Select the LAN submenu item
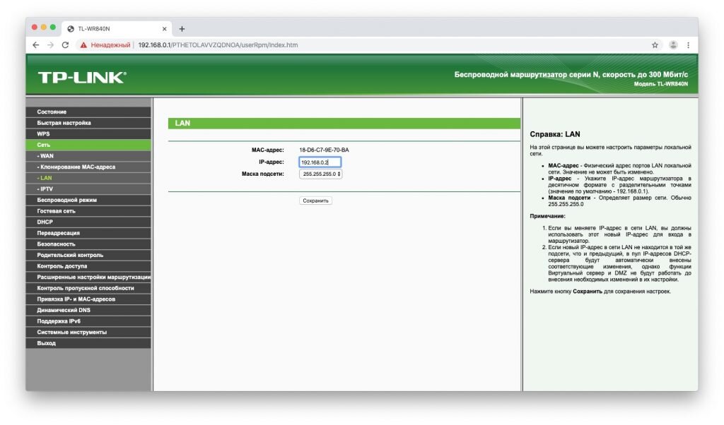 88,178
